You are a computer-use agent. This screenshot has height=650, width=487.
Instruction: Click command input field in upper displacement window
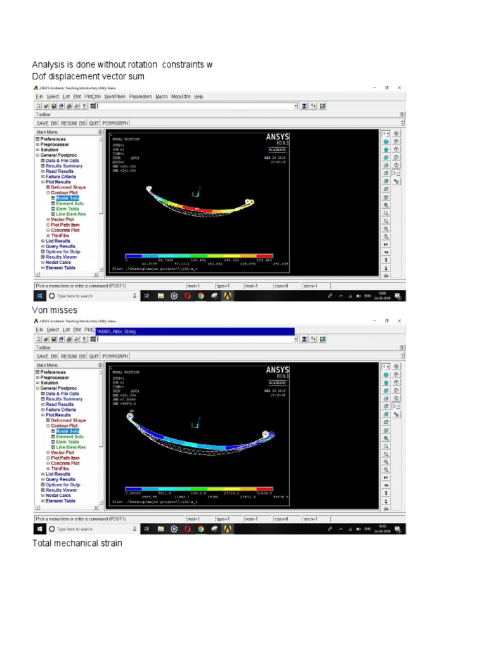195,106
